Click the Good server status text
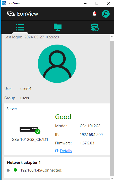 (63, 117)
